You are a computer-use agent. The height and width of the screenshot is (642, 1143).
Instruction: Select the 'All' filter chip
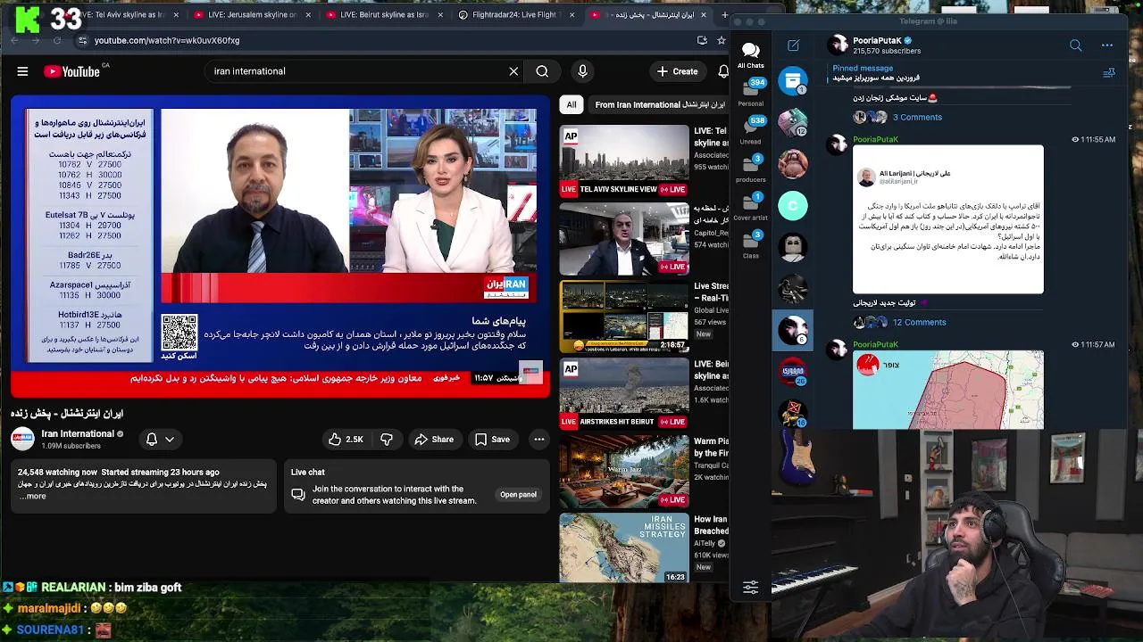point(571,104)
